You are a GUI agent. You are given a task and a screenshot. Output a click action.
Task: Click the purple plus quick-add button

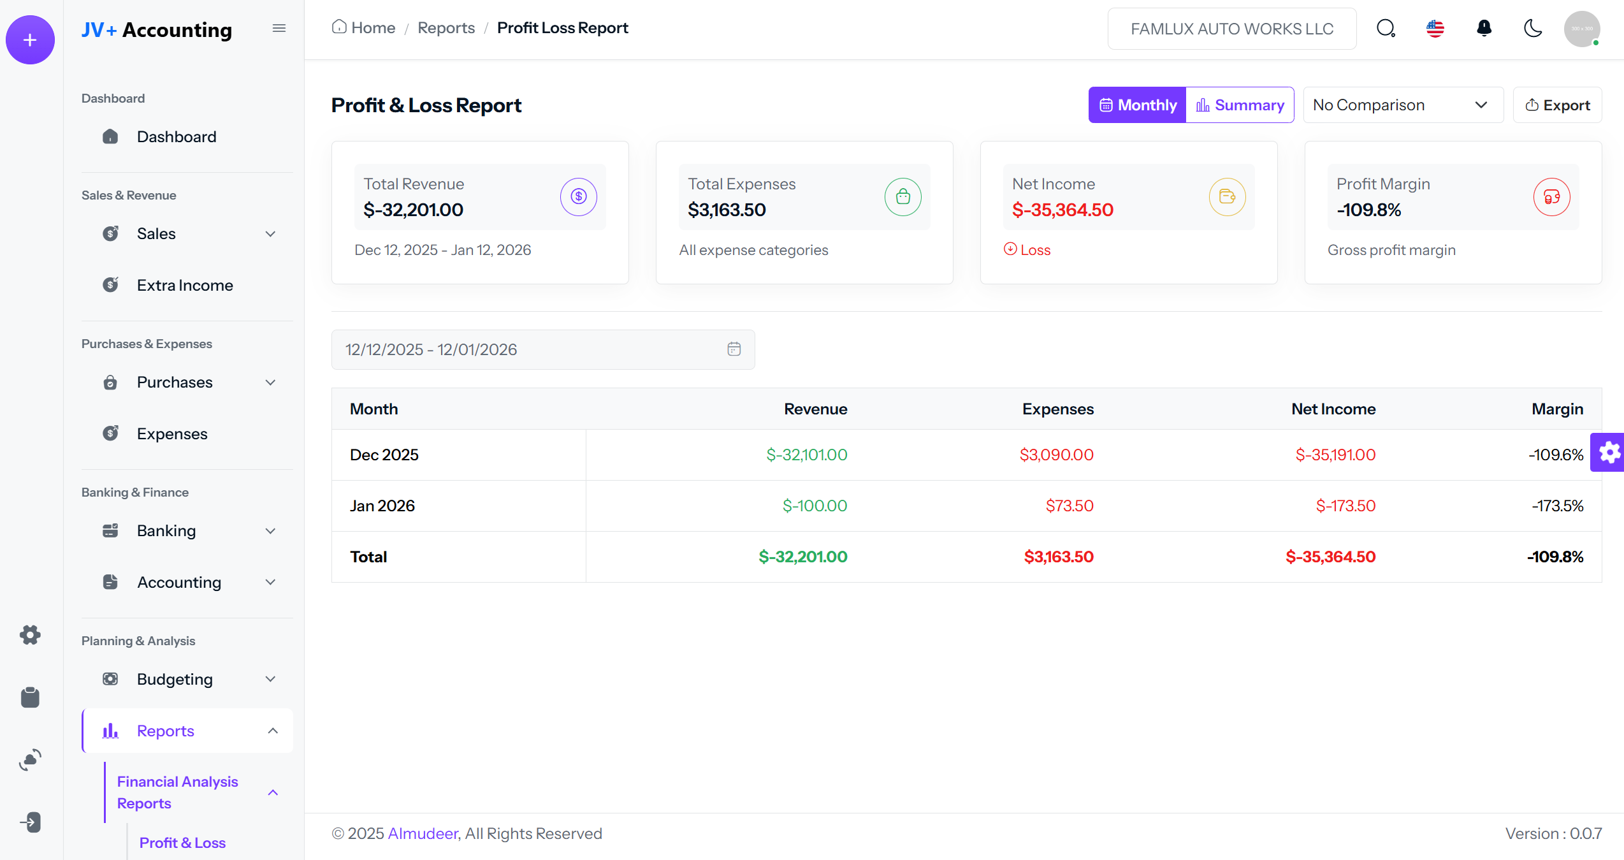click(x=30, y=40)
